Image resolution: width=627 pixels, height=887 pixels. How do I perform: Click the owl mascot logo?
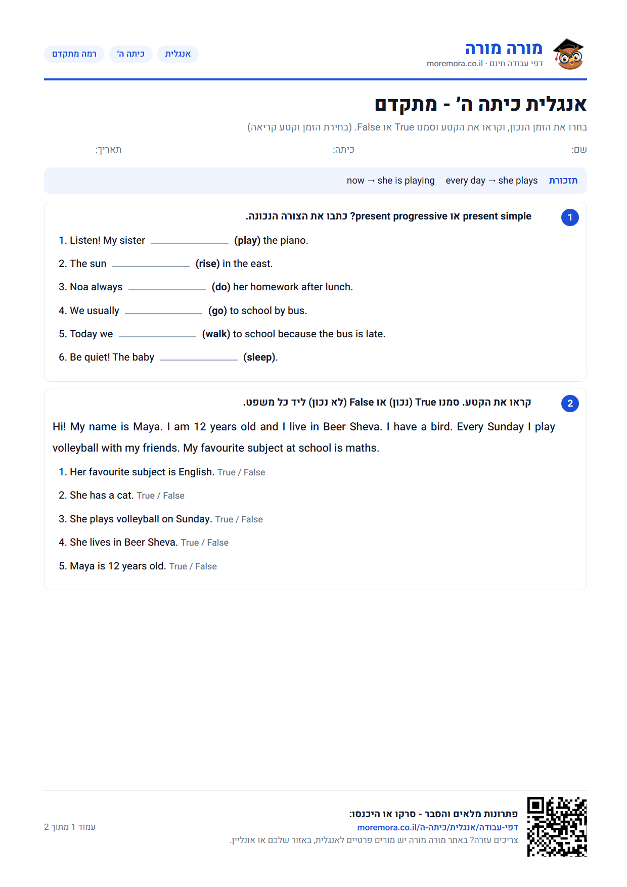click(x=568, y=54)
